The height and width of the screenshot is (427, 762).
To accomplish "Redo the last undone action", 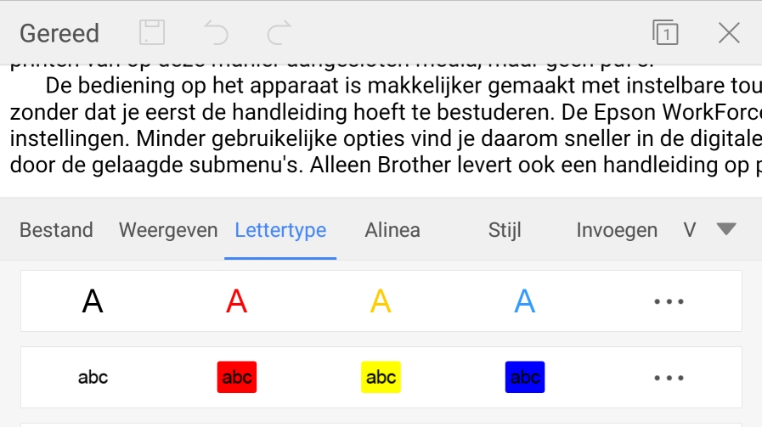I will [279, 33].
